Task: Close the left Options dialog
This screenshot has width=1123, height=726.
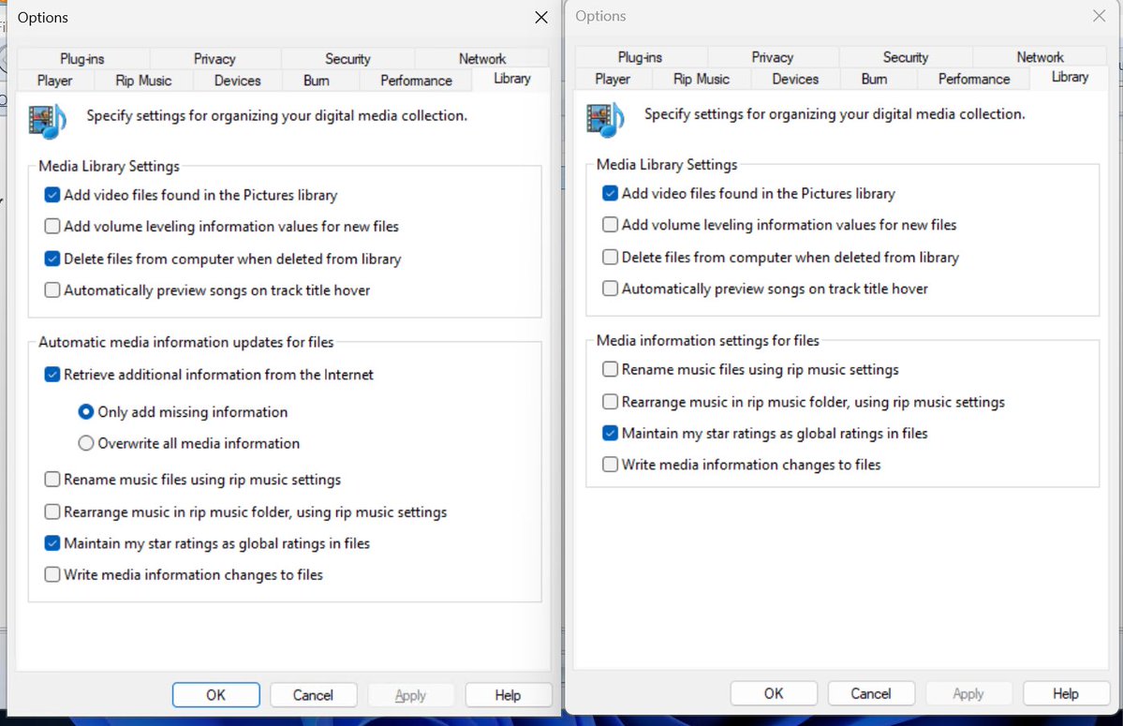Action: click(541, 17)
